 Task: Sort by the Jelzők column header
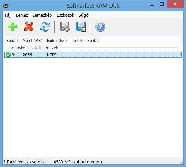[x=77, y=41]
